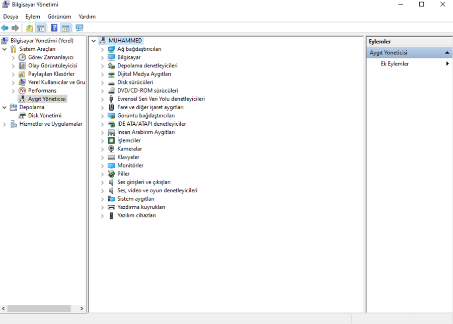Select Piller text row
453x324 pixels.
coord(123,174)
